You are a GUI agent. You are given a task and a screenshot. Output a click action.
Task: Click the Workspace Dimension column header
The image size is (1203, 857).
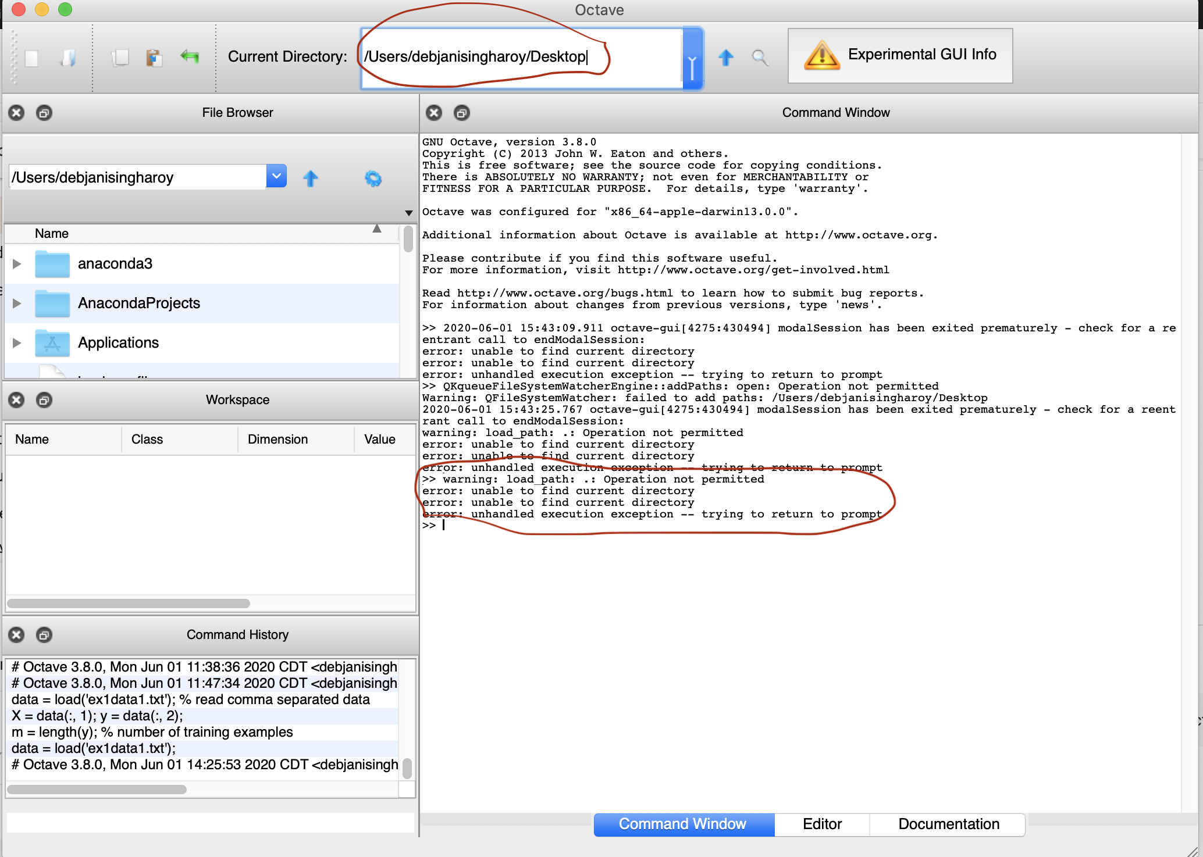(296, 440)
